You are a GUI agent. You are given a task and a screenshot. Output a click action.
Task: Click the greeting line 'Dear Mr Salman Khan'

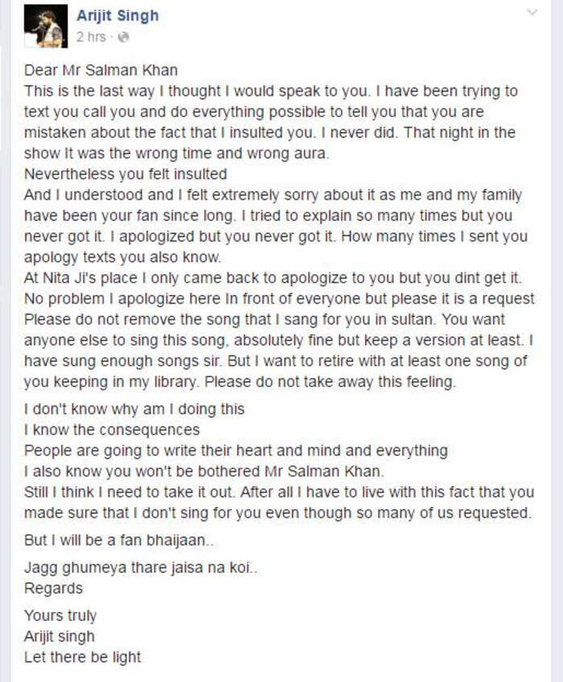(101, 70)
